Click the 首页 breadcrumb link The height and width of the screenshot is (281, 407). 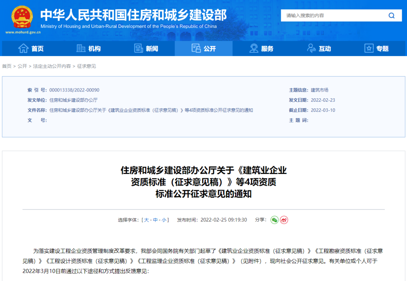point(7,66)
